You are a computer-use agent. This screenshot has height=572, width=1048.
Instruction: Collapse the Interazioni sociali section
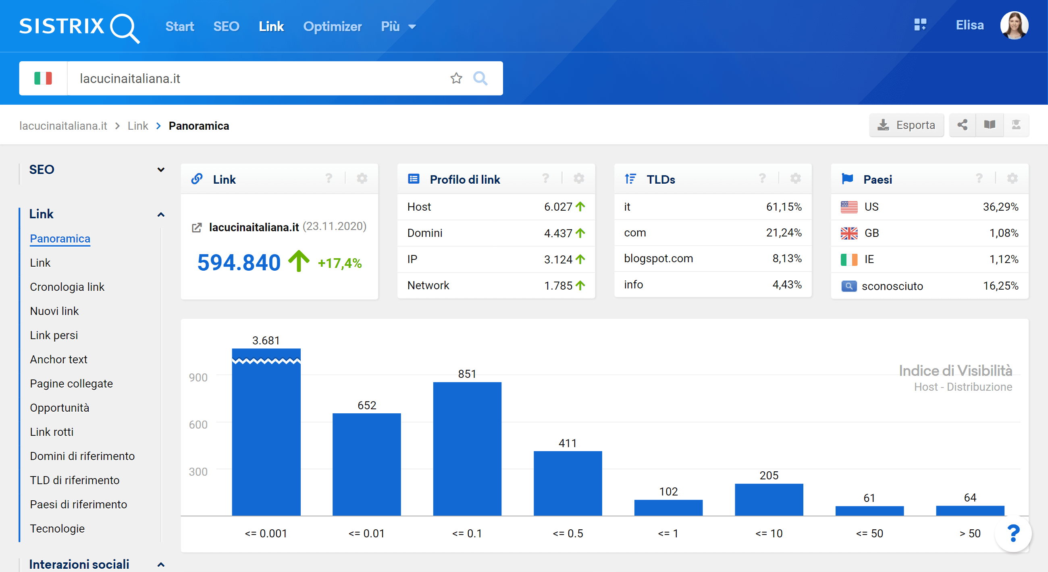tap(161, 564)
